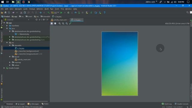This screenshot has width=192, height=108.
Task: Open project panel settings gear
Action: pos(44,20)
